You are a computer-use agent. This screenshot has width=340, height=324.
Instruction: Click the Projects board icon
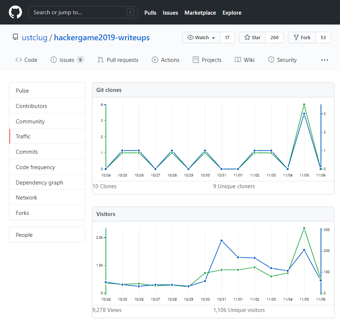[x=196, y=60]
